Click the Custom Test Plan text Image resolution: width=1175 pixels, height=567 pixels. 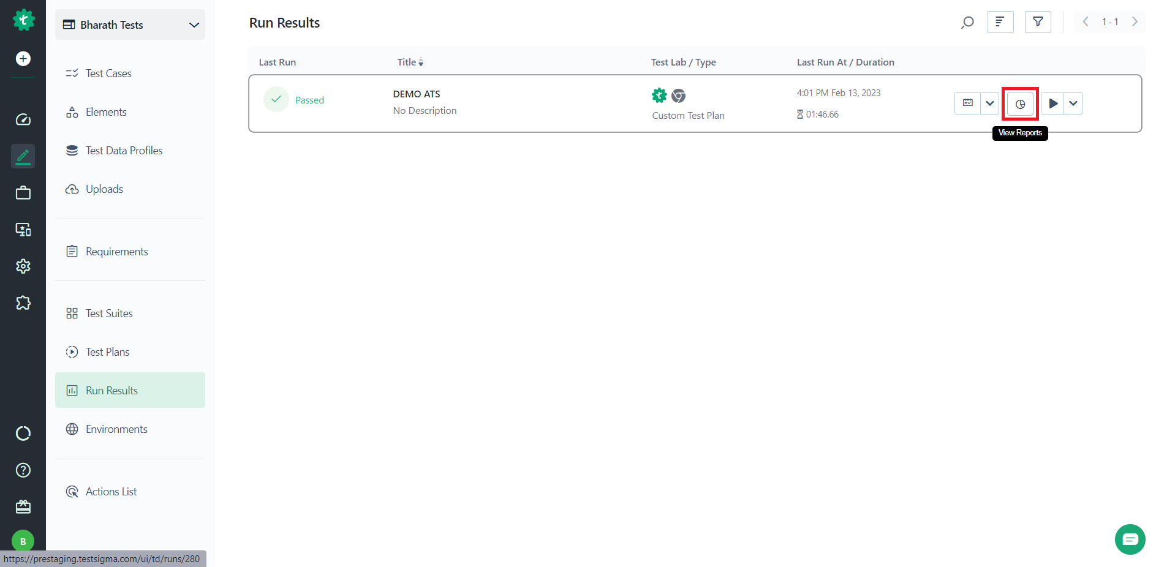[x=688, y=115]
